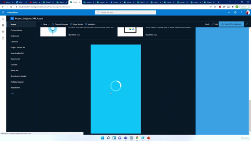The height and width of the screenshot is (141, 251).
Task: Open Holiday request in the left navigation
Action: click(x=17, y=82)
